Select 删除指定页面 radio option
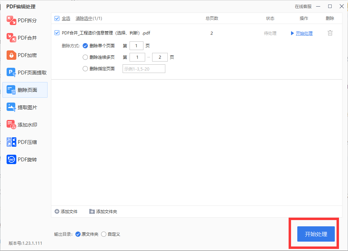The height and width of the screenshot is (251, 348). 85,69
